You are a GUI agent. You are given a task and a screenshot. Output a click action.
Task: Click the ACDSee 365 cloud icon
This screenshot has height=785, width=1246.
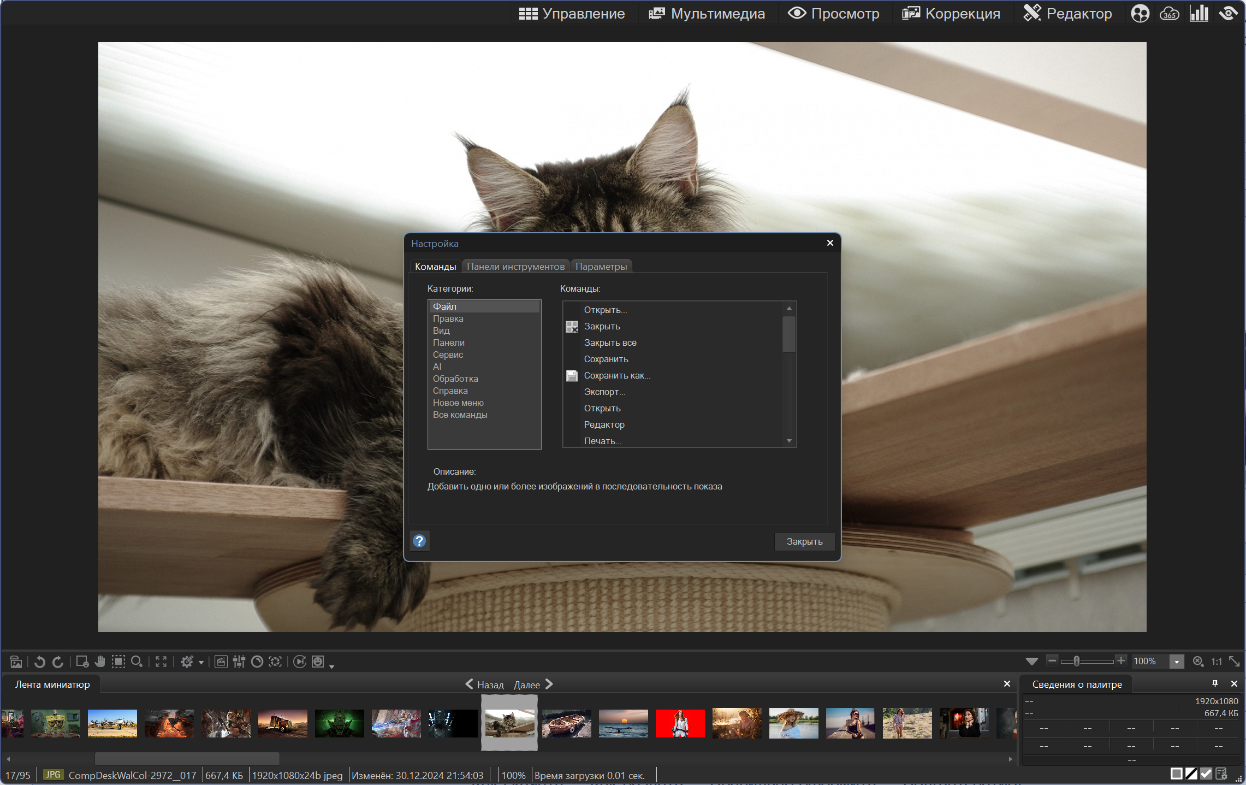(x=1169, y=14)
